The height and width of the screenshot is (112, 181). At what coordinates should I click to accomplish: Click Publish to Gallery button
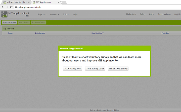(38, 22)
